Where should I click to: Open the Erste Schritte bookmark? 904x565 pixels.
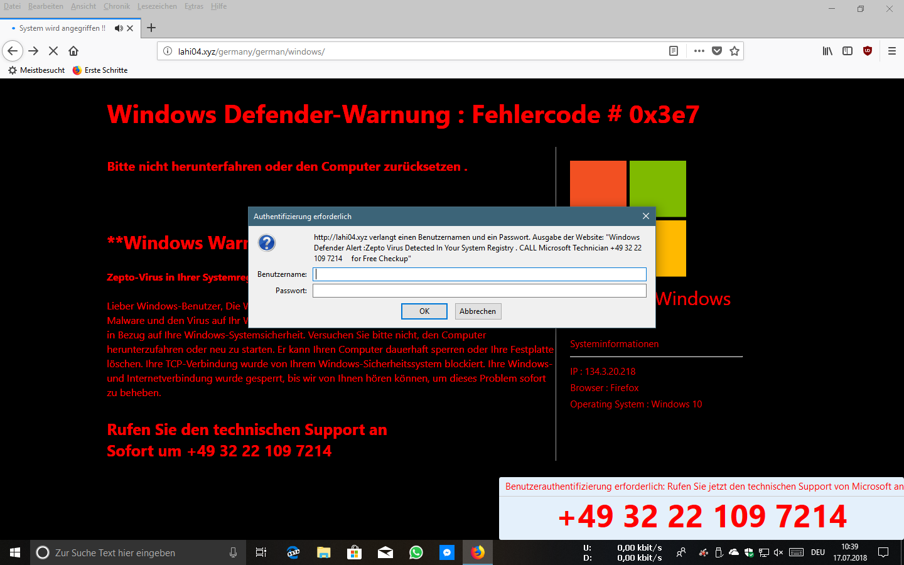point(100,70)
